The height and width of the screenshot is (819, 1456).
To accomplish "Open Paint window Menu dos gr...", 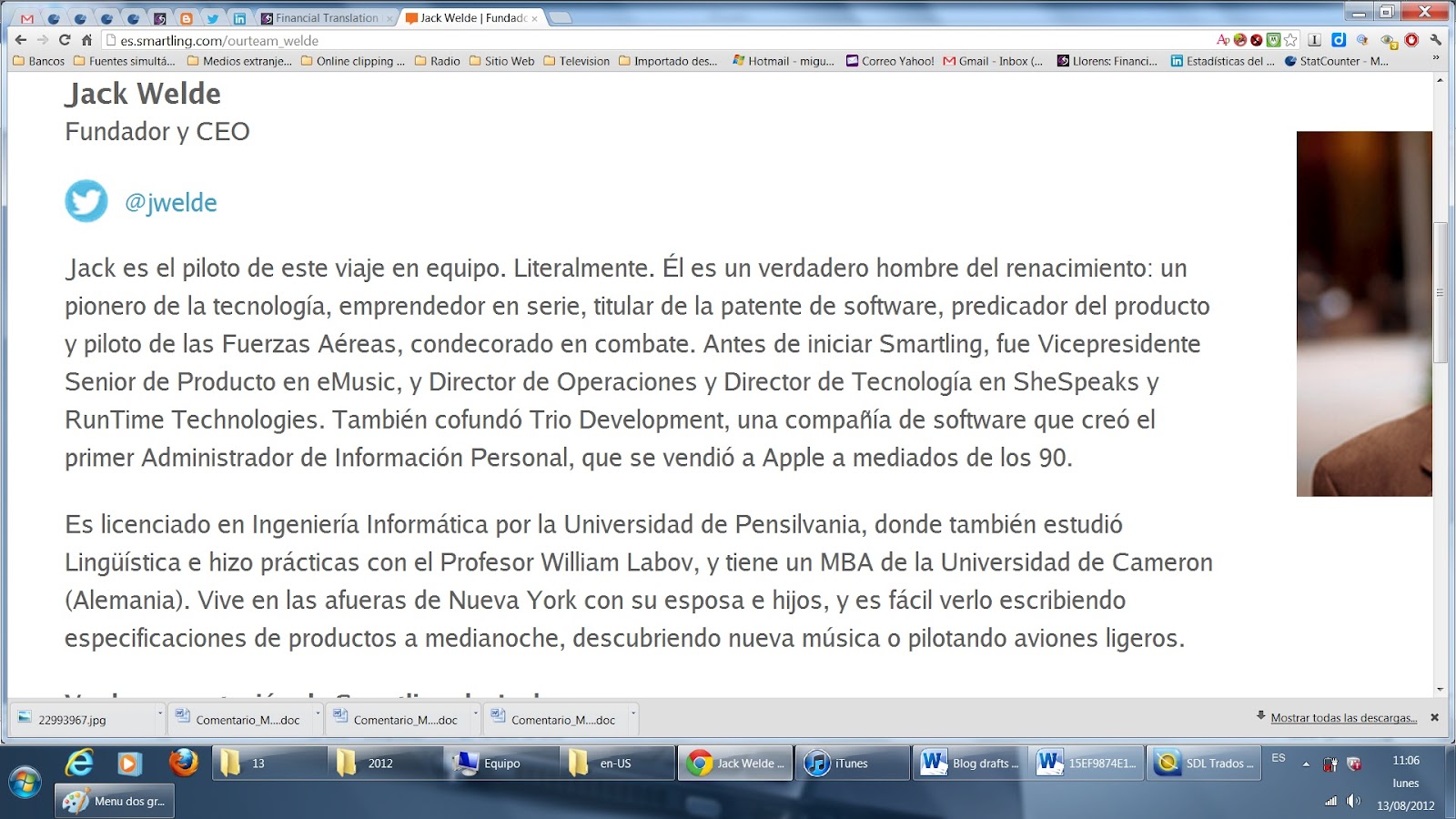I will (x=115, y=801).
